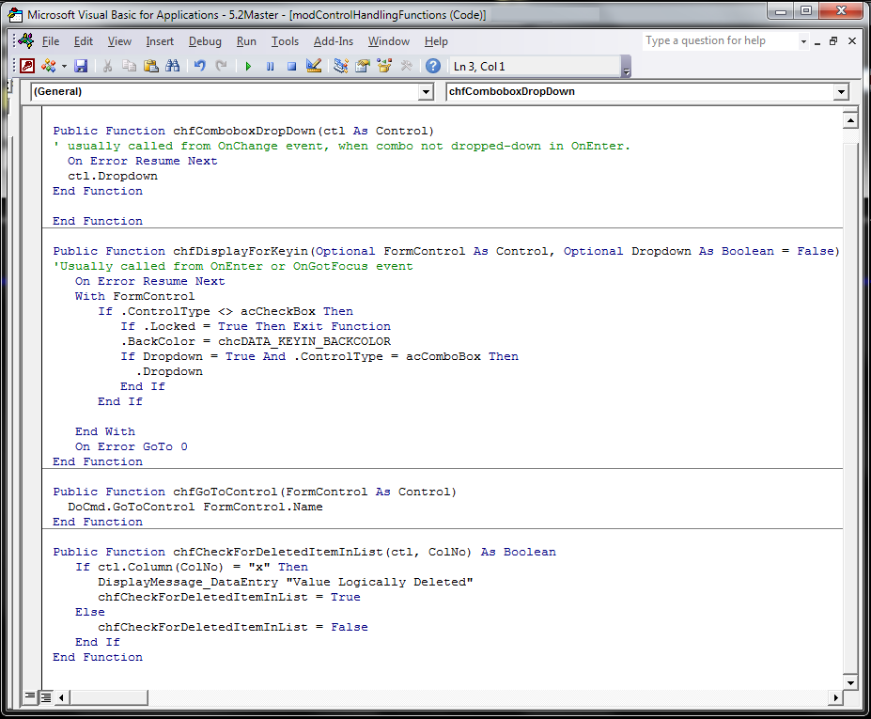The image size is (871, 719).
Task: Click 'acComboBox' in the If Dropdown line
Action: click(443, 356)
